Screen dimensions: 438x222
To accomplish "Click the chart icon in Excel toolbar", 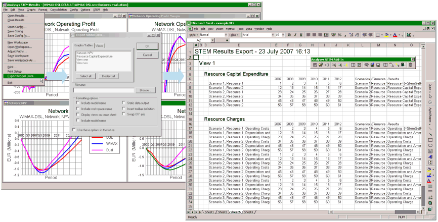I will click(409, 35).
